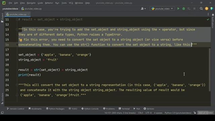This screenshot has height=121, width=215.
Task: Close the youtube_video.py editor tab
Action: (29, 14)
